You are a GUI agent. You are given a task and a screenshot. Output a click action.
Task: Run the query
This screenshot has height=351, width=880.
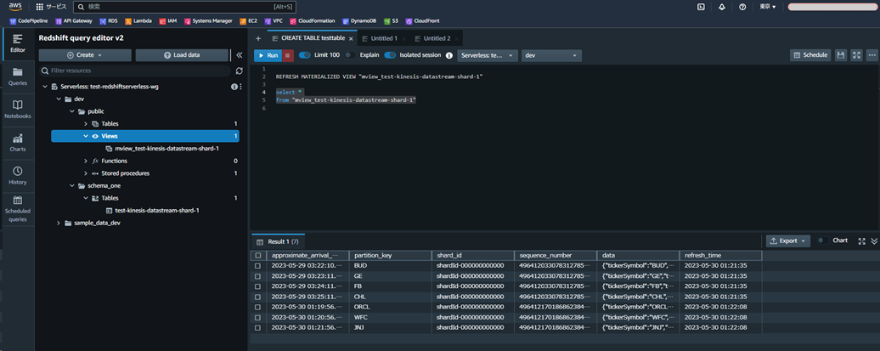[267, 55]
